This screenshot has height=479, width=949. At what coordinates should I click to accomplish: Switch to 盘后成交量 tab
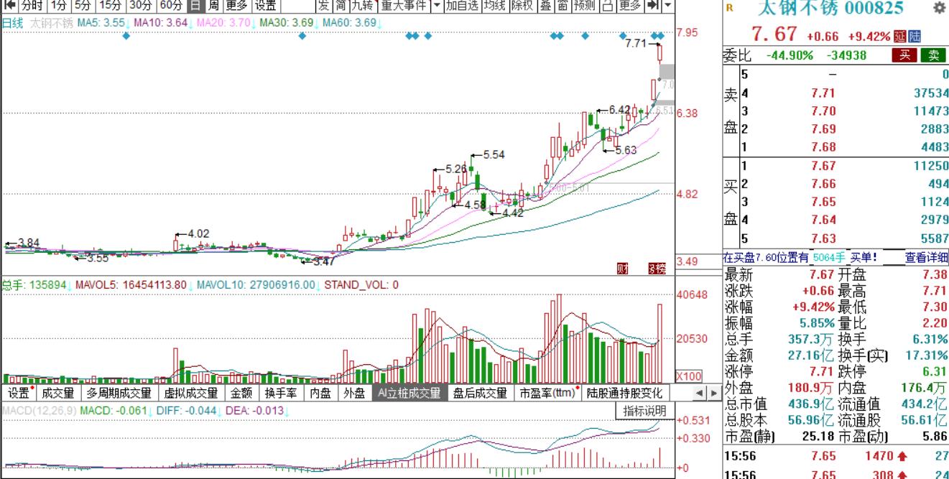coord(480,393)
